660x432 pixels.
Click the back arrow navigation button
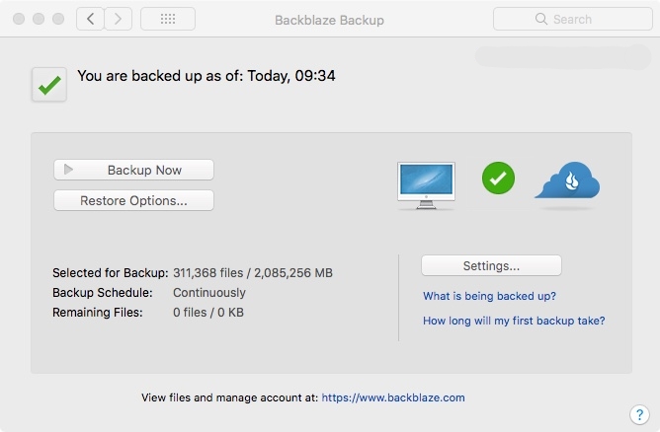(90, 19)
